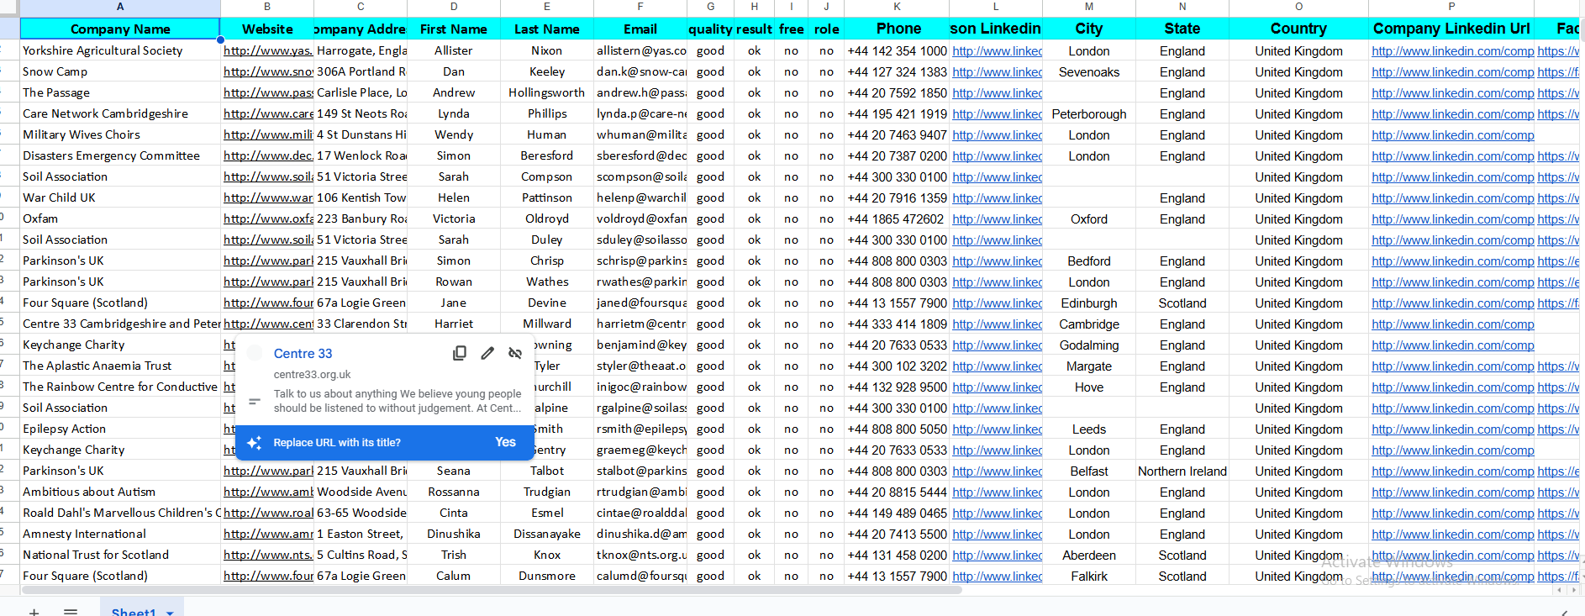Select the Company Linkedin Url header cell
1585x616 pixels.
click(x=1451, y=29)
